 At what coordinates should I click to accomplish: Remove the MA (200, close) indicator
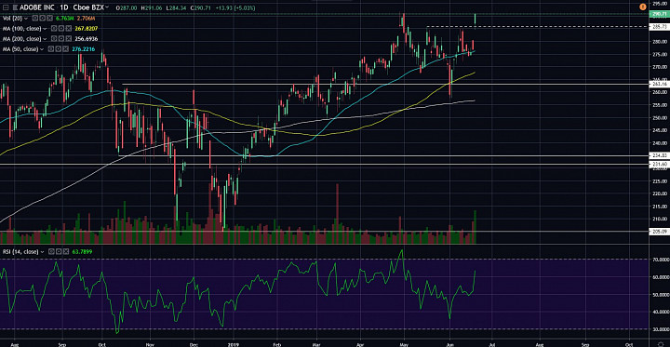tap(68, 38)
